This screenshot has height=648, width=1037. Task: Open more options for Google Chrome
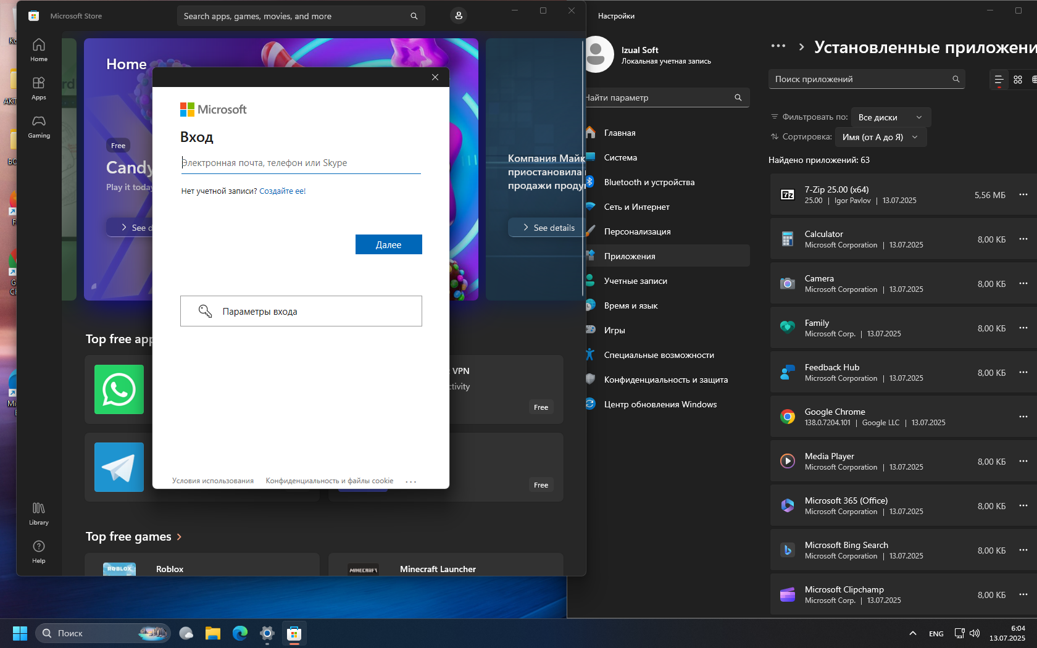(1023, 417)
